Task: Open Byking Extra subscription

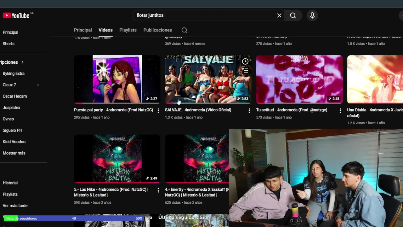Action: (x=14, y=73)
